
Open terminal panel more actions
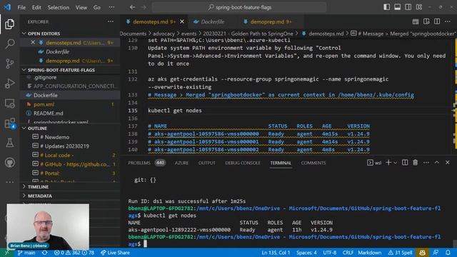click(x=426, y=163)
